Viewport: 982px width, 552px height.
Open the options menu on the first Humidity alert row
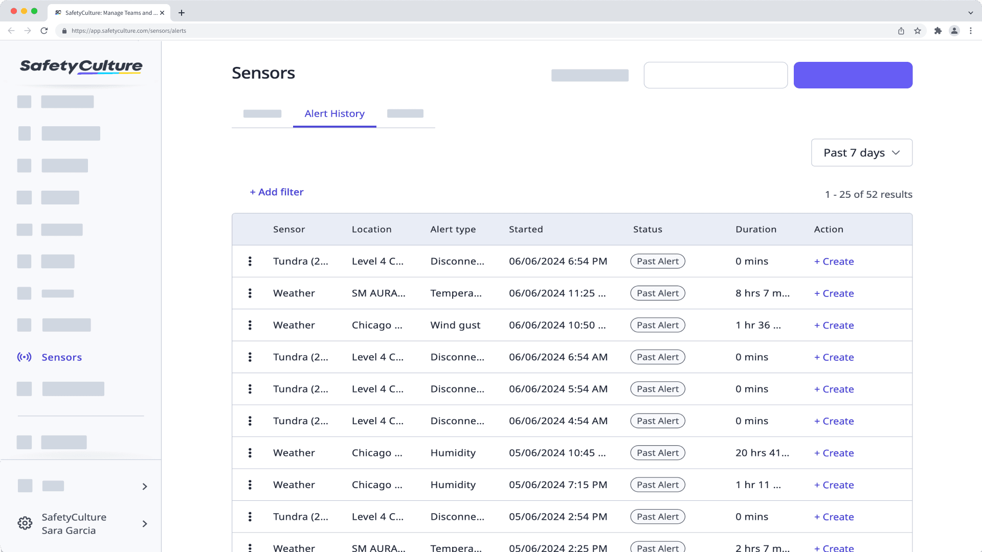pyautogui.click(x=250, y=452)
